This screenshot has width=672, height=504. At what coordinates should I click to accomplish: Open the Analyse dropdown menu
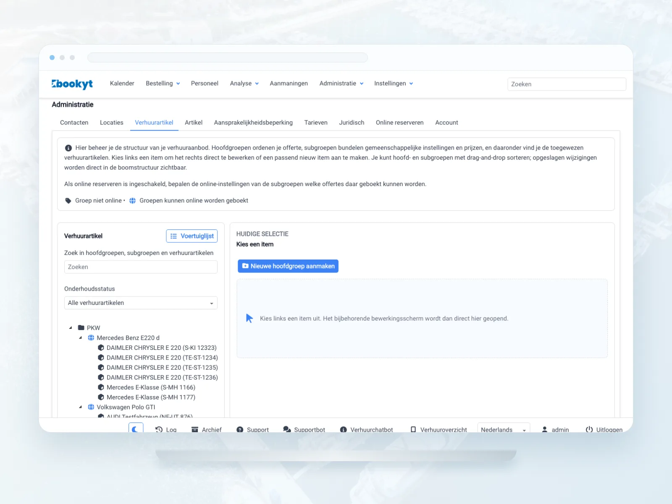coord(244,84)
